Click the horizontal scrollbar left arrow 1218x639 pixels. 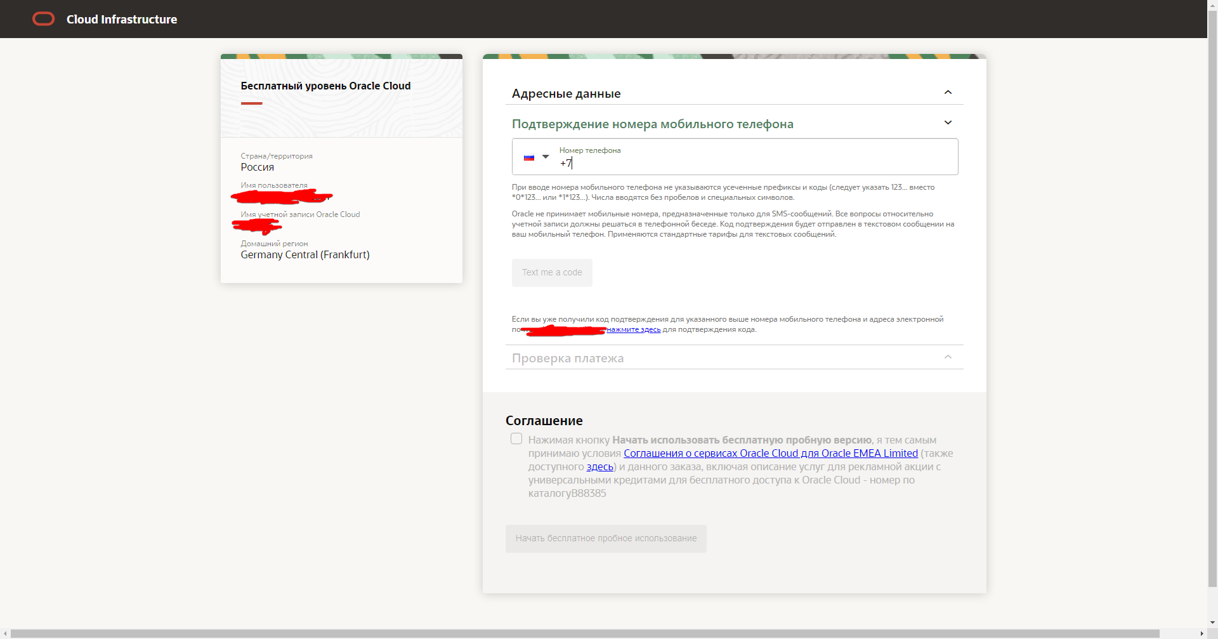(5, 634)
